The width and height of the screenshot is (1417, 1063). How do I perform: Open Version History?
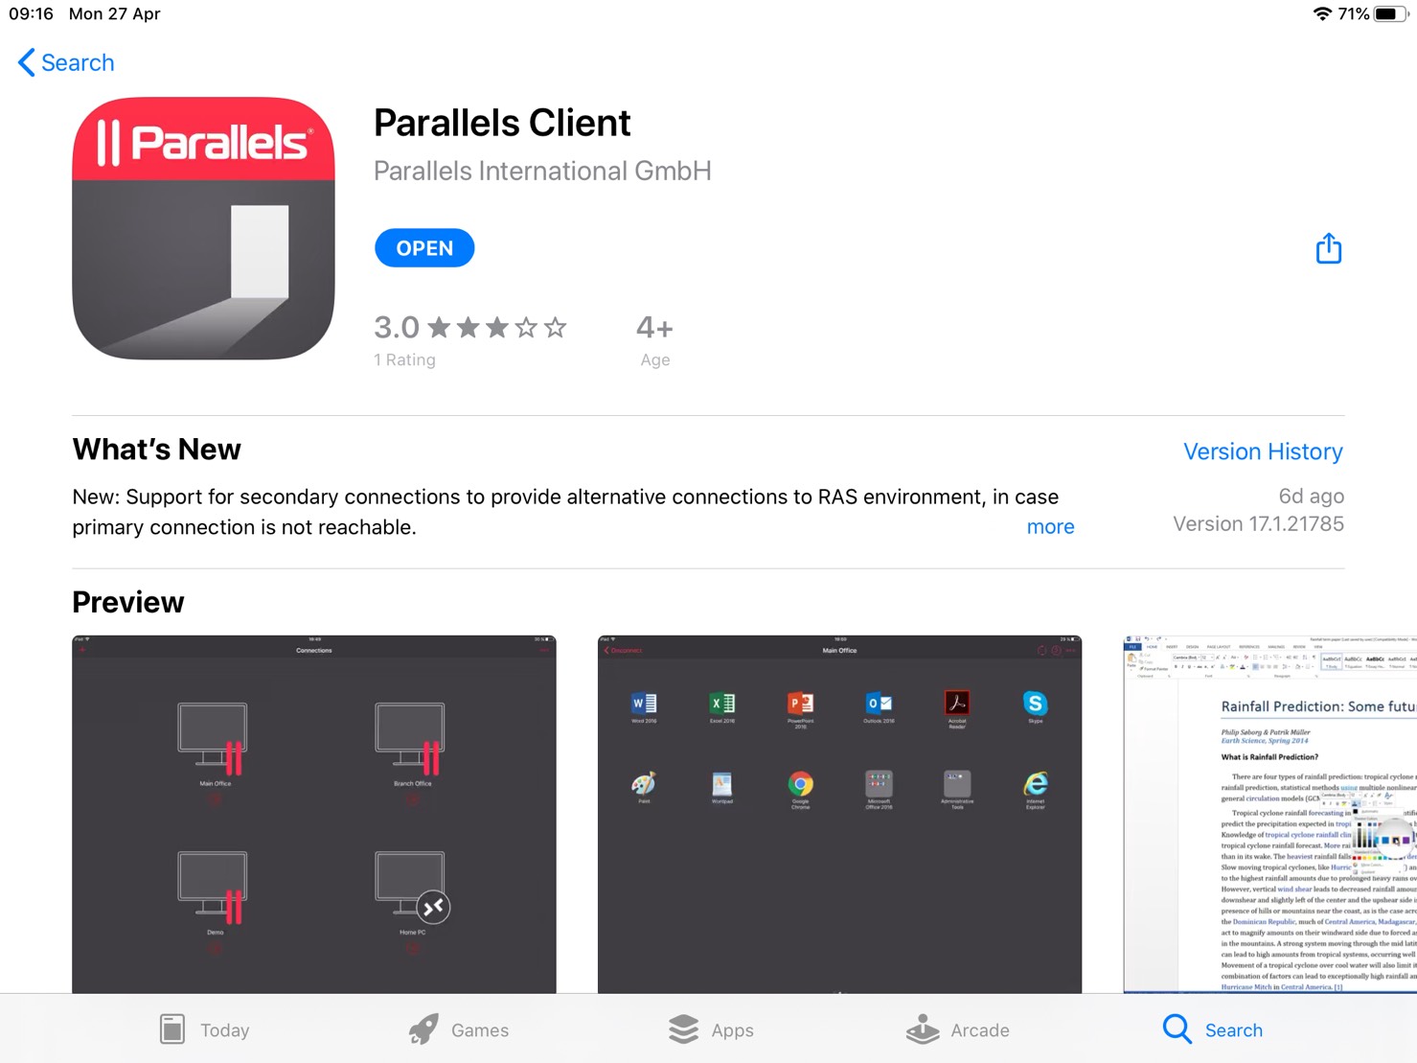tap(1263, 451)
